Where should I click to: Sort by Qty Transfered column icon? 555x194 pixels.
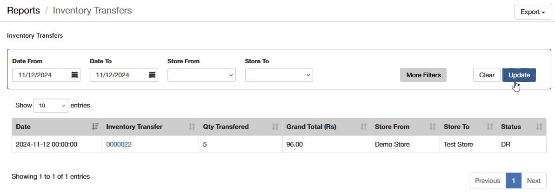click(275, 127)
